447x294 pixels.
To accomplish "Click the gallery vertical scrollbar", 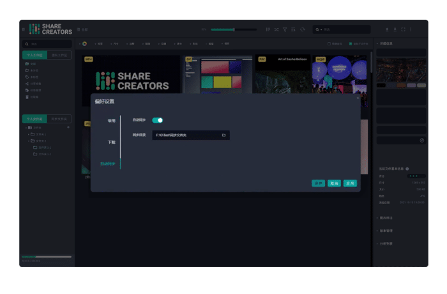I will point(371,62).
